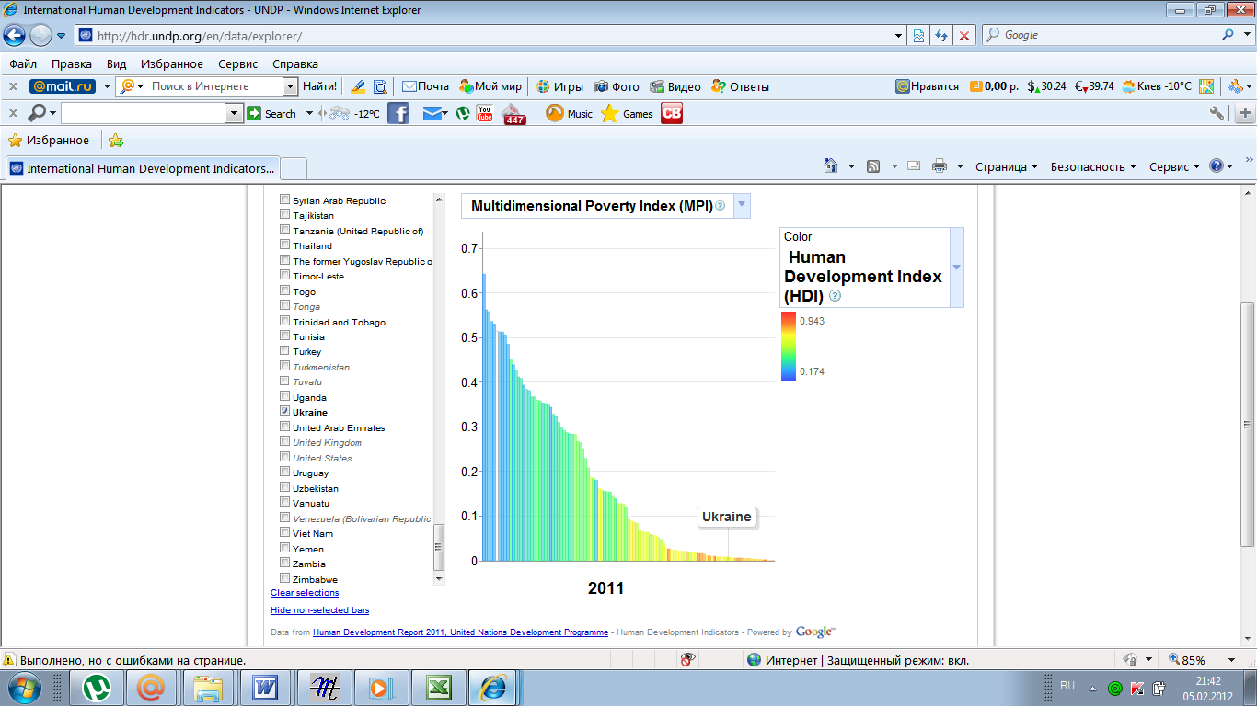This screenshot has height=706, width=1257.
Task: Click the uTorrent icon in toolbar
Action: [x=464, y=114]
